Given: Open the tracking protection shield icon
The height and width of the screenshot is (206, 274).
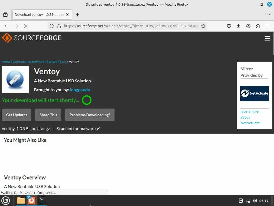Looking at the screenshot, I should click(52, 26).
